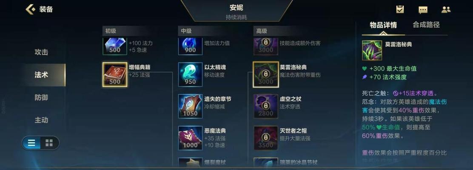Open the friends icon at top right
473x170 pixels.
click(446, 10)
